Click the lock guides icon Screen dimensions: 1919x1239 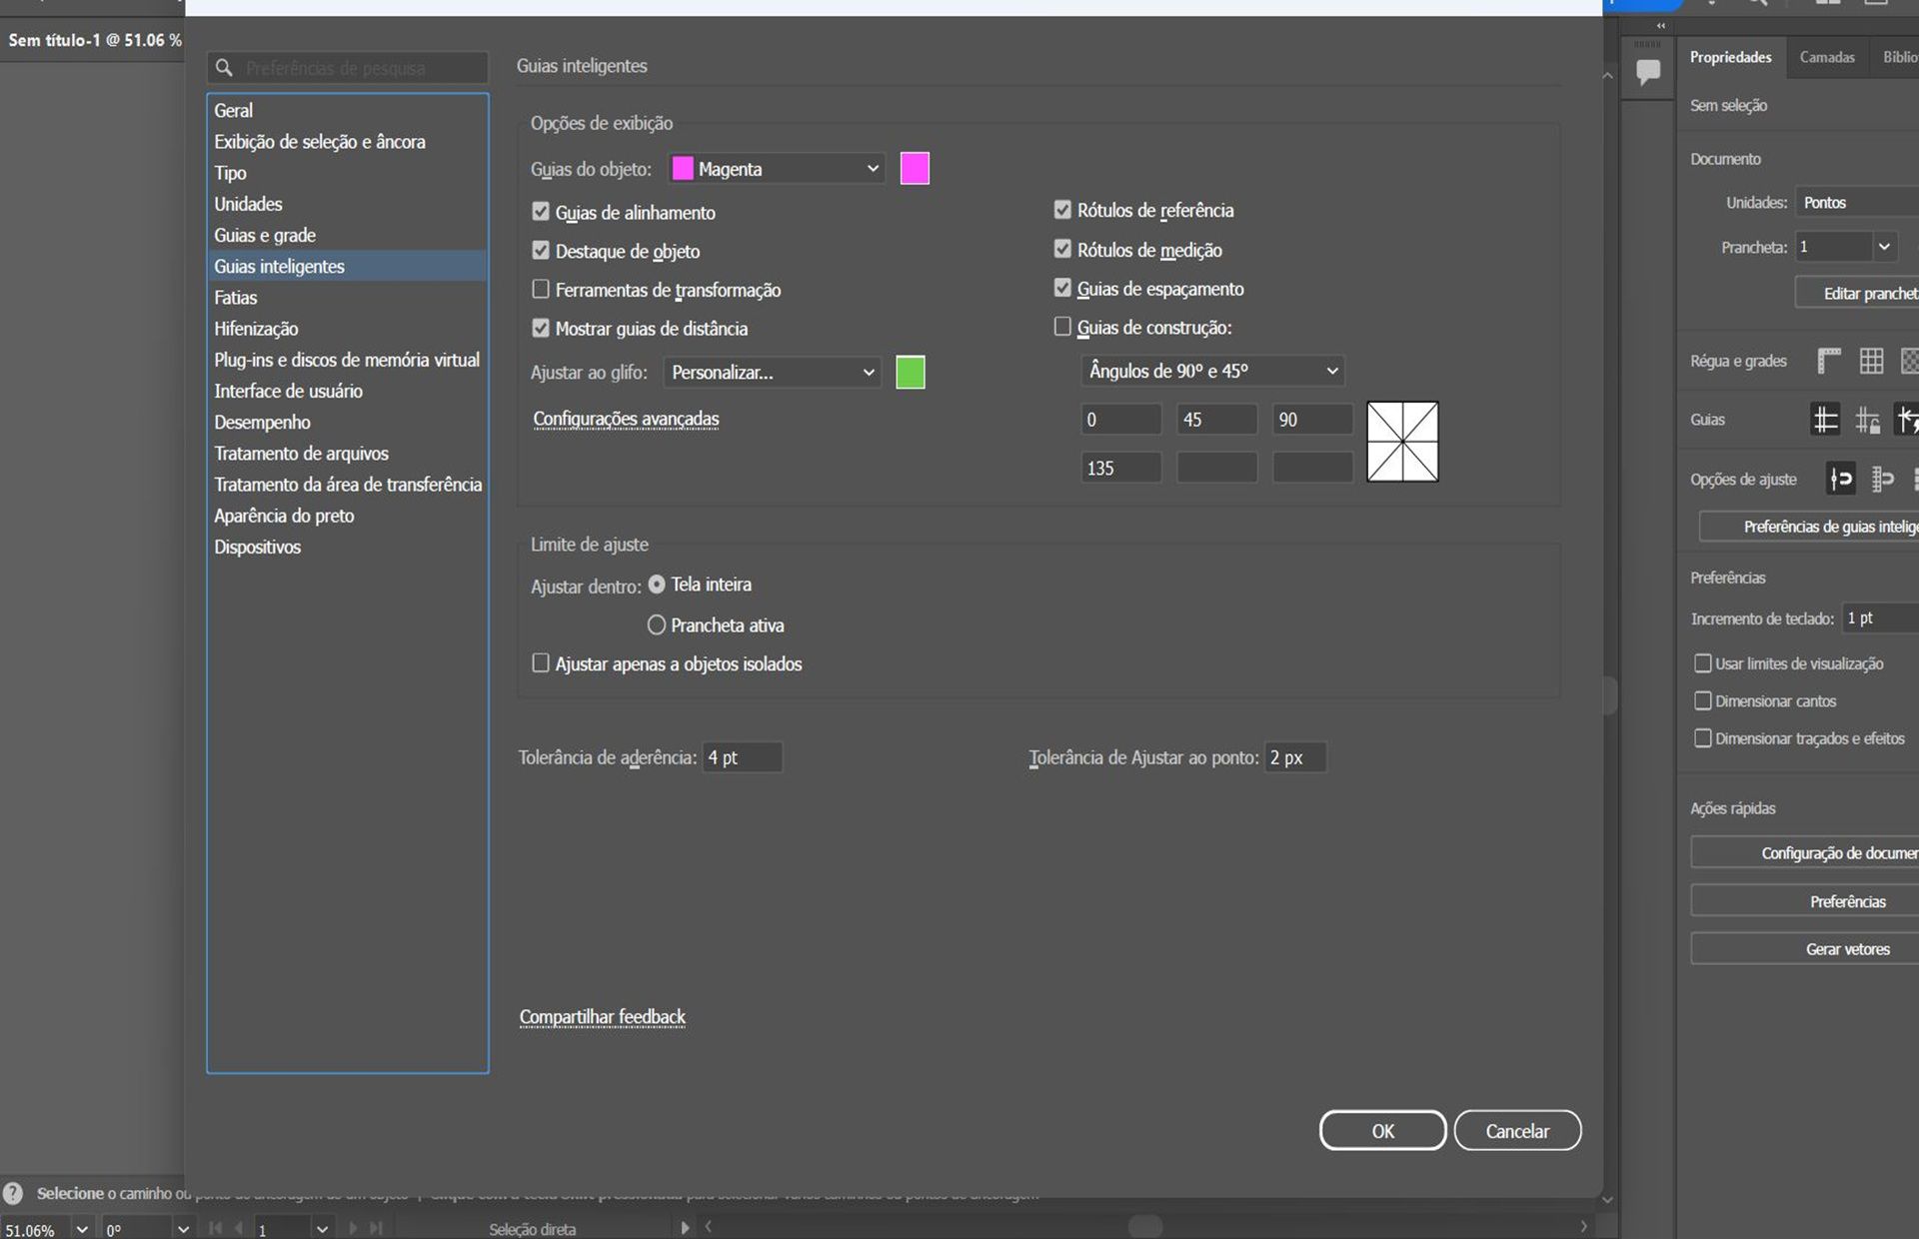click(x=1867, y=420)
